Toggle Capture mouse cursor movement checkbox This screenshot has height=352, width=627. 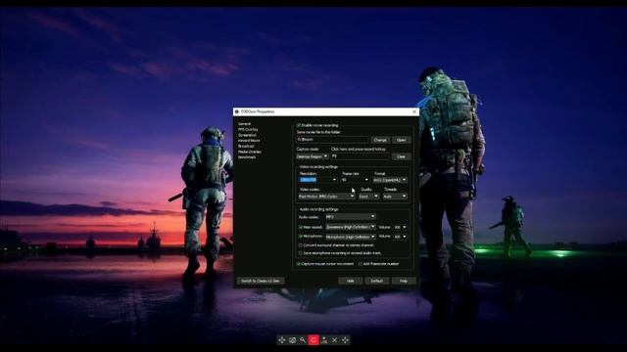click(298, 264)
